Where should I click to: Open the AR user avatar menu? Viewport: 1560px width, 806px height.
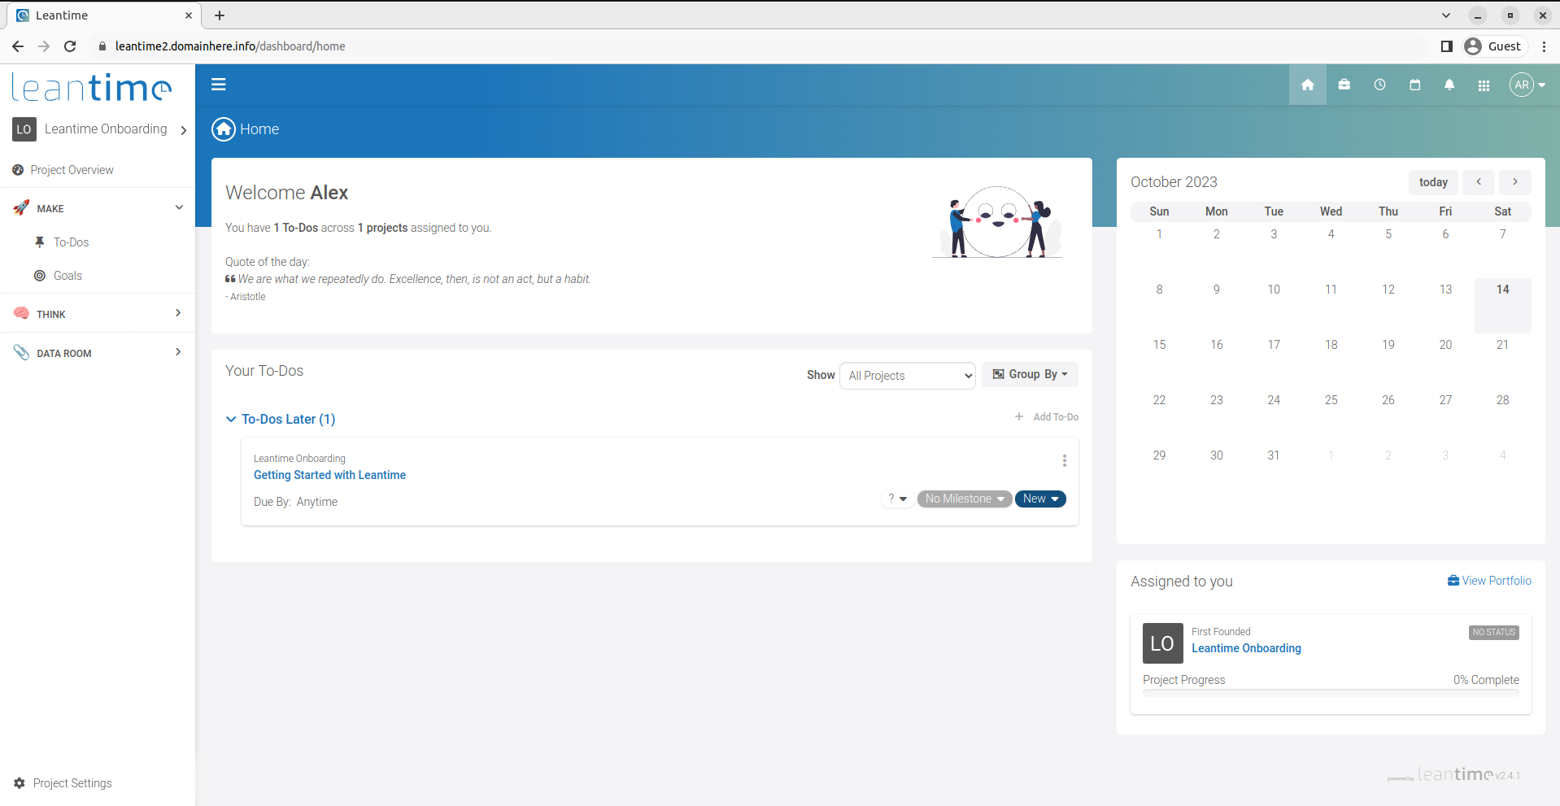[1527, 85]
